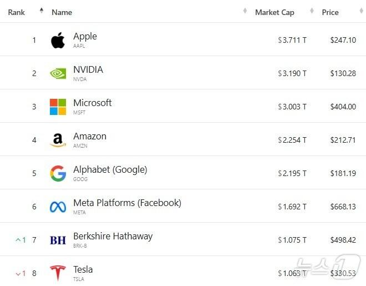Screen dimensions: 366x286
Task: Click the Tesla logo icon
Action: click(x=58, y=273)
